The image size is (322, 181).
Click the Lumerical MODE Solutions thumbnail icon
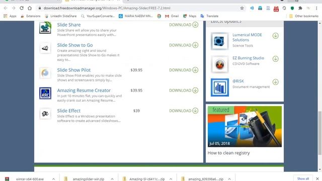click(x=220, y=41)
